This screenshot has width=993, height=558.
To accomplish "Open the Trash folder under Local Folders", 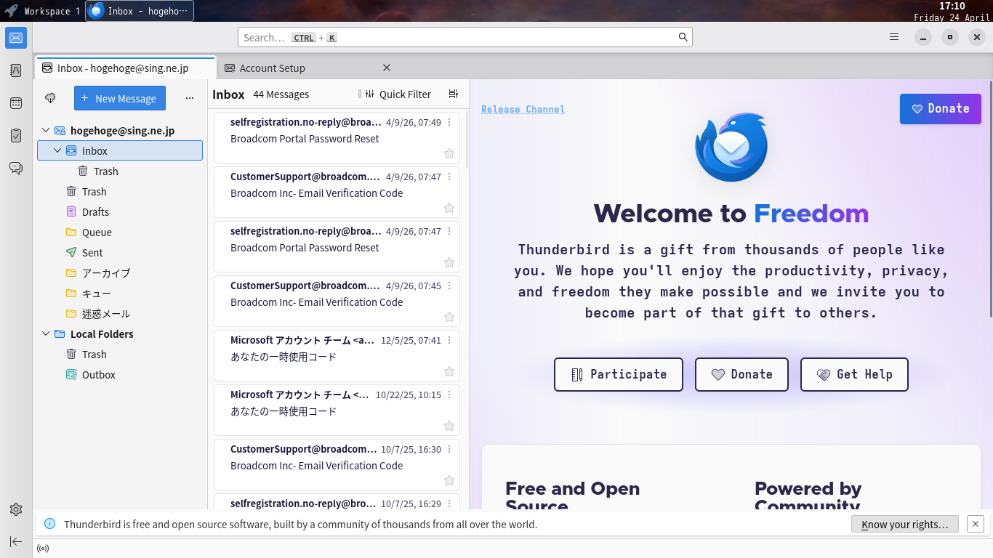I will pyautogui.click(x=95, y=355).
